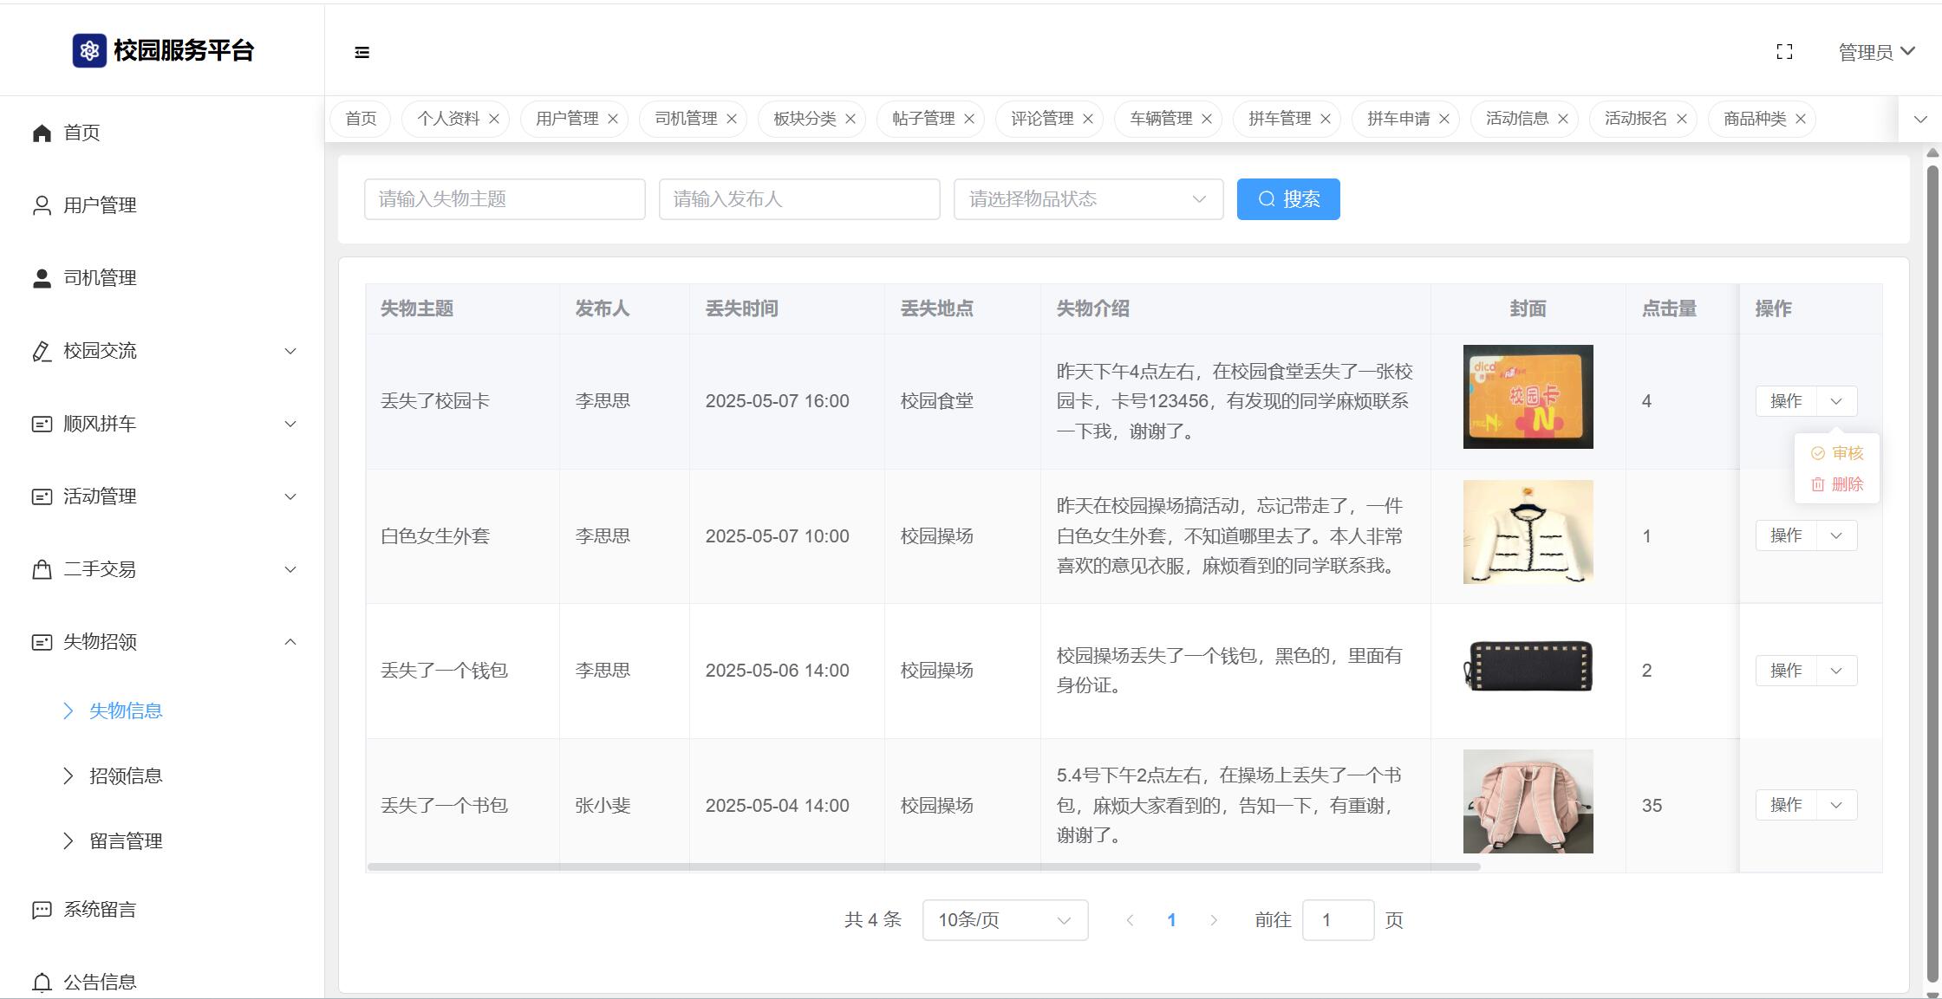Collapse the sidebar with the hamburger icon
This screenshot has height=999, width=1942.
point(362,53)
